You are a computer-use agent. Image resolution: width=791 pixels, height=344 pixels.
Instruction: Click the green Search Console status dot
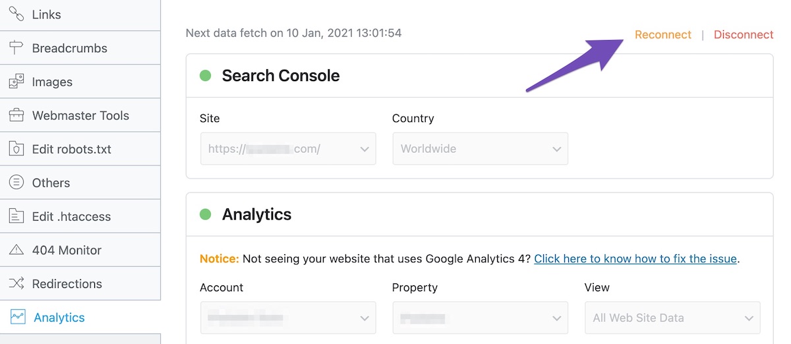205,76
